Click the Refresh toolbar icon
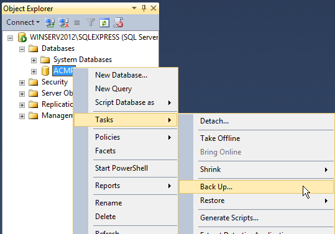The height and width of the screenshot is (234, 335). 104,22
